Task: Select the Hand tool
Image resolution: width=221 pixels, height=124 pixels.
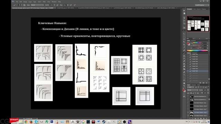Action: [x=184, y=83]
